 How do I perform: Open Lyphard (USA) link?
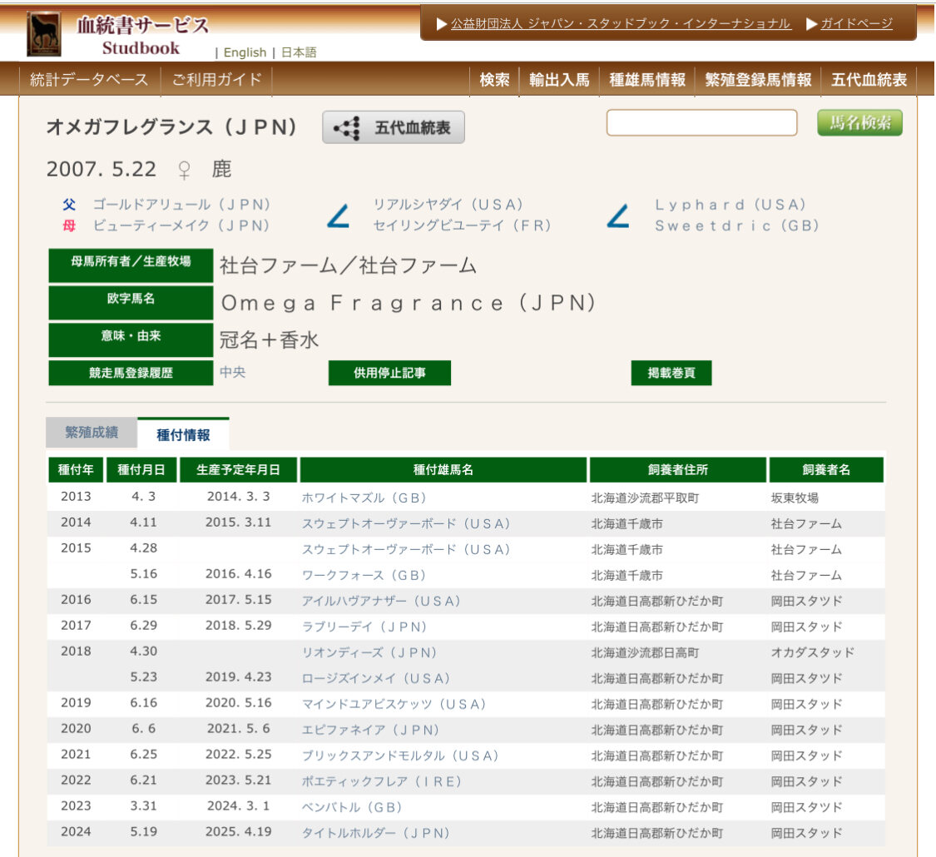(x=730, y=205)
